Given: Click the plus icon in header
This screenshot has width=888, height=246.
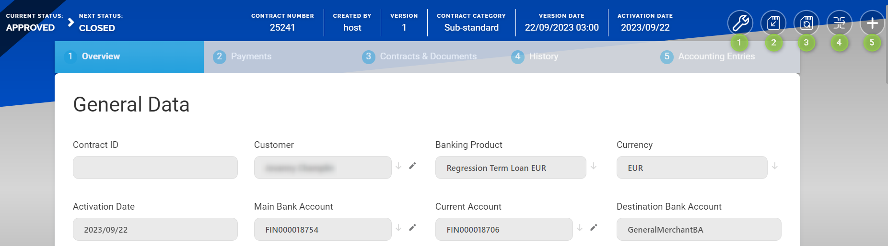Looking at the screenshot, I should click(872, 23).
